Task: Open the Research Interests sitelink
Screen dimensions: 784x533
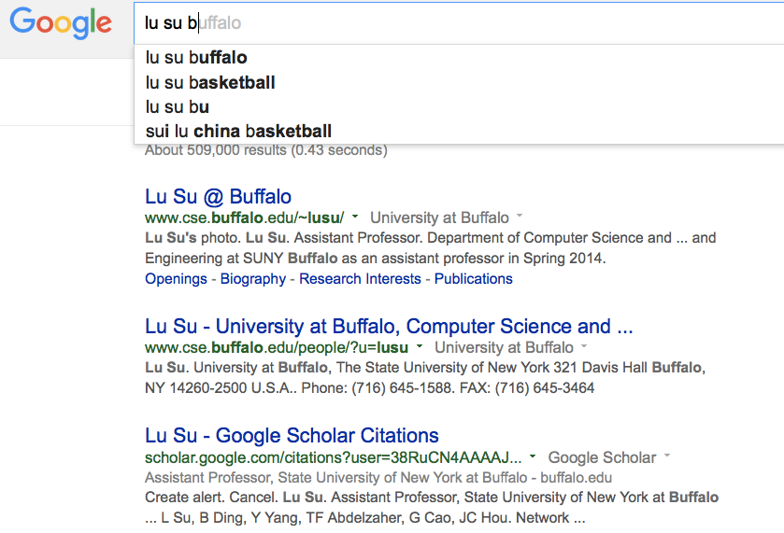Action: pyautogui.click(x=361, y=279)
